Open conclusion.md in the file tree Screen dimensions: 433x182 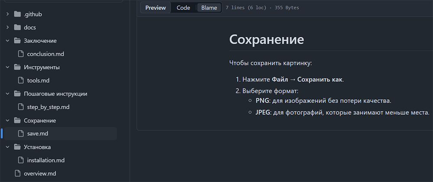[x=45, y=54]
